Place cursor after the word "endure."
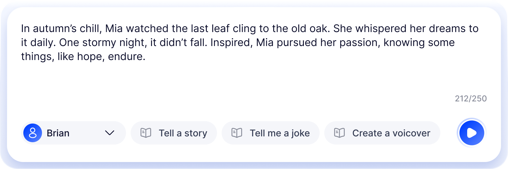 (x=146, y=57)
